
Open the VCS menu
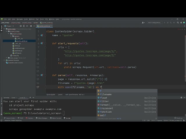coord(46,19)
